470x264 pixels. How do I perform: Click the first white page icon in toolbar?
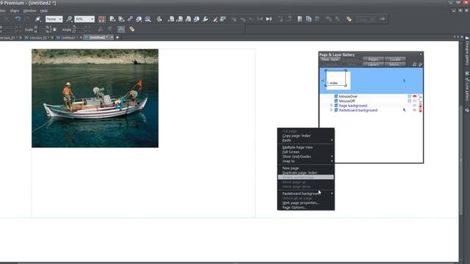300,19
